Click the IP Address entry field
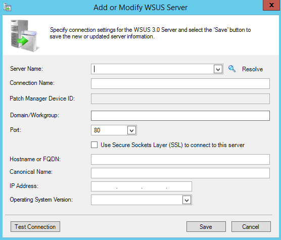The height and width of the screenshot is (240, 281). pyautogui.click(x=142, y=186)
